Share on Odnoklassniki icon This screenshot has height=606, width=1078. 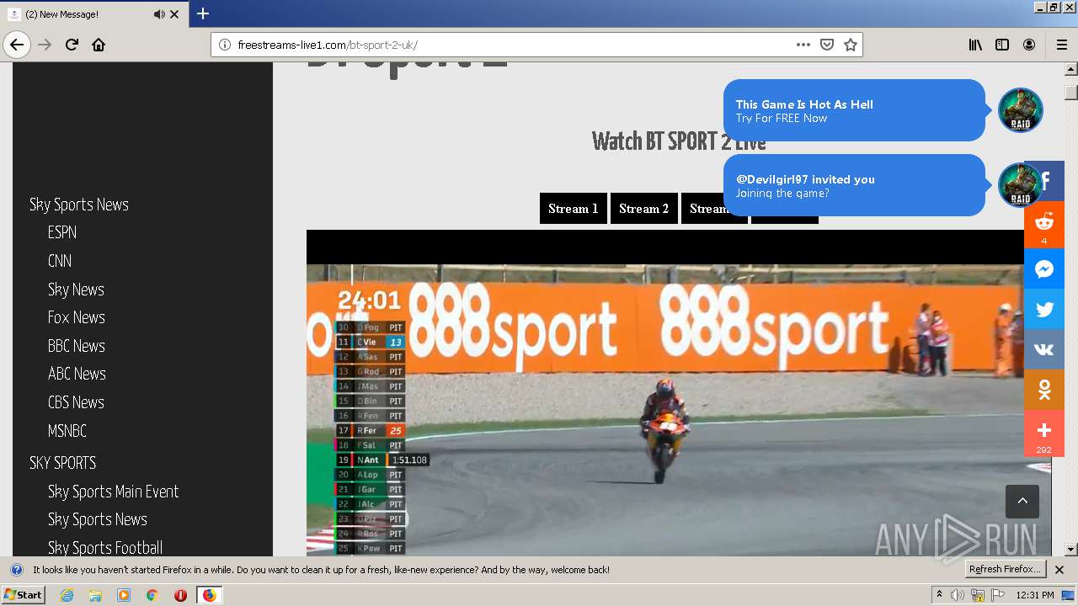click(1044, 390)
